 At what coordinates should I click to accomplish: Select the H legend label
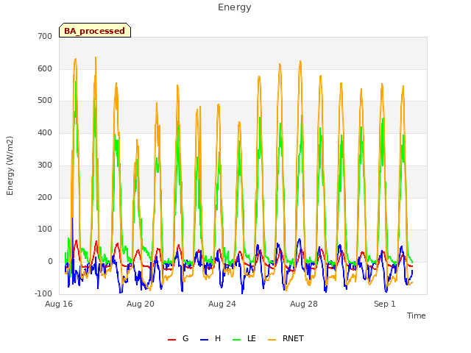[x=218, y=338]
